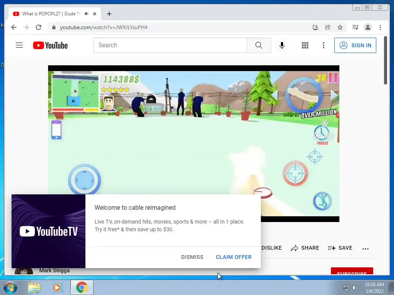Click the YouTube logo
The image size is (394, 295).
coord(50,45)
